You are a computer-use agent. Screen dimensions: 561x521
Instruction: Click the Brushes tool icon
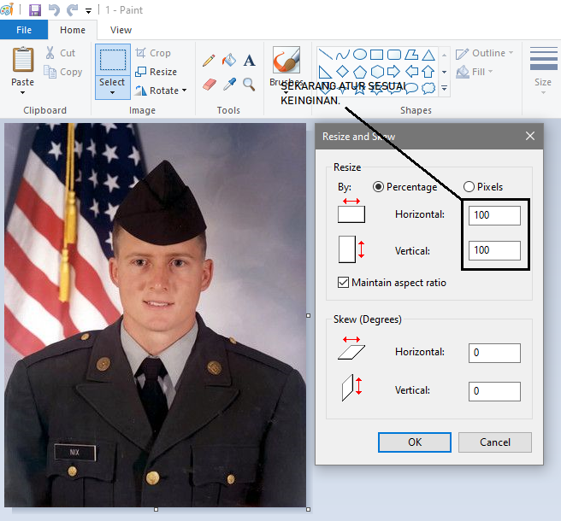click(286, 60)
